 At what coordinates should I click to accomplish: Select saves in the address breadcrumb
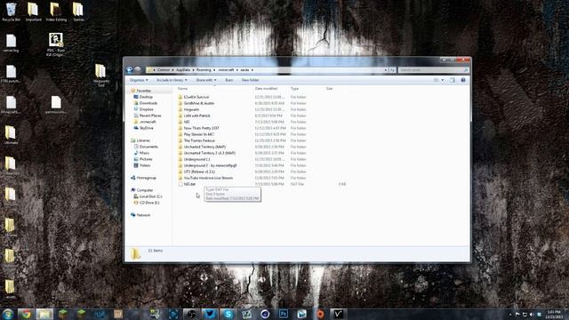(x=245, y=69)
